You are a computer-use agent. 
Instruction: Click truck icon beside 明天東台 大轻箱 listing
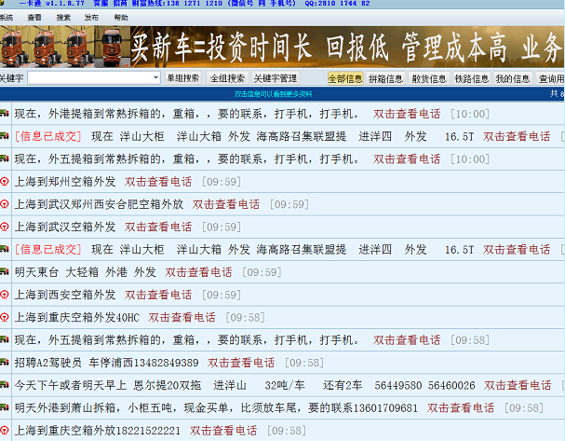(5, 272)
